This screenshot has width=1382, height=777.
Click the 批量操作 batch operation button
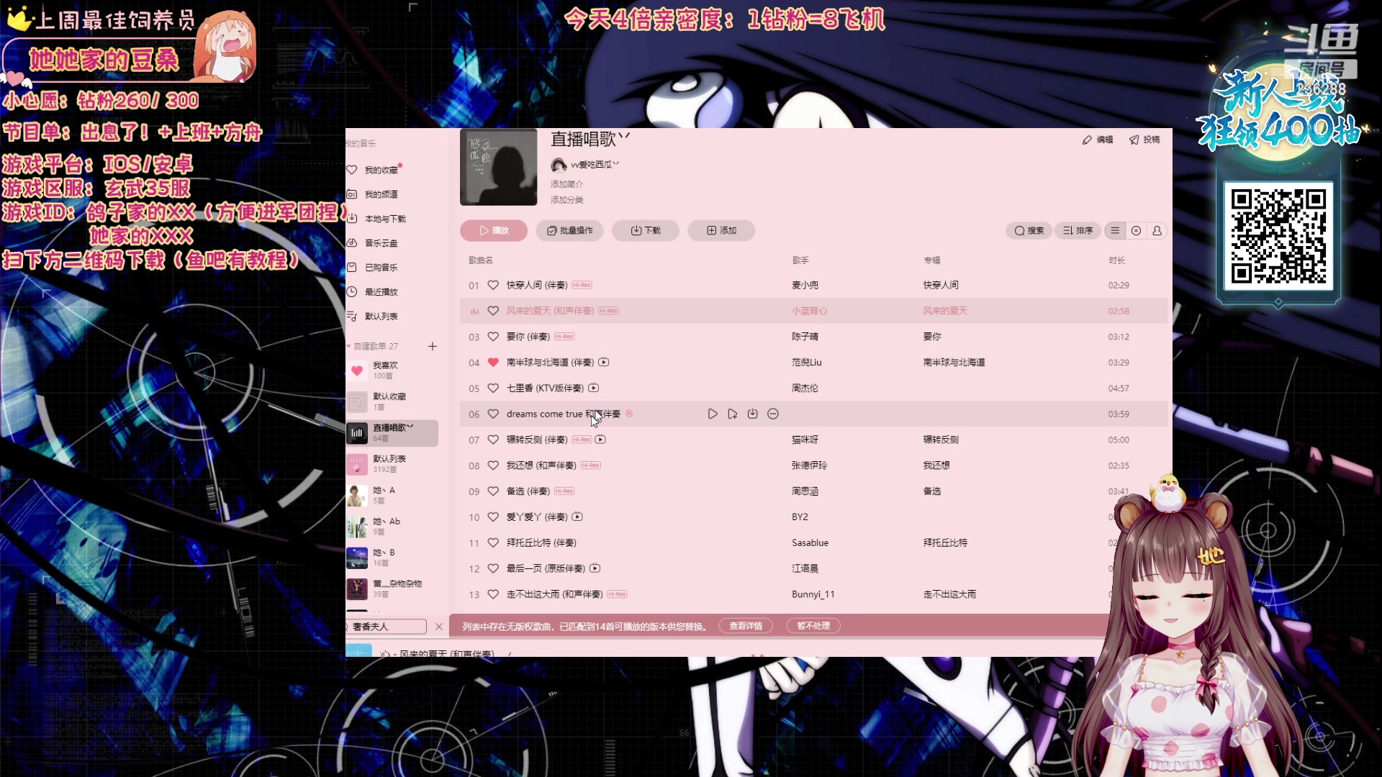click(x=569, y=230)
